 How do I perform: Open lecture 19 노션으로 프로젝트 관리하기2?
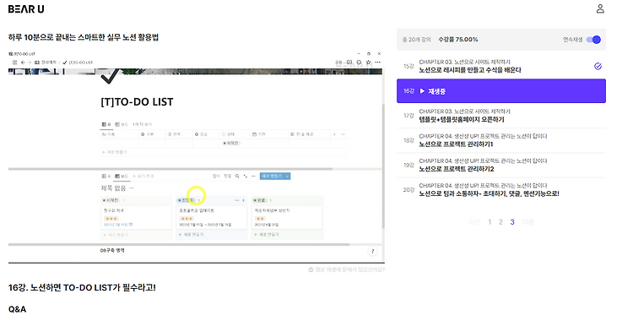point(501,165)
